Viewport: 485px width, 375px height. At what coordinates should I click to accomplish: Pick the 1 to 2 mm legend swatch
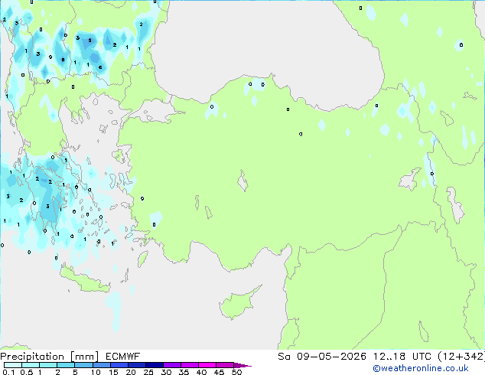pyautogui.click(x=48, y=365)
